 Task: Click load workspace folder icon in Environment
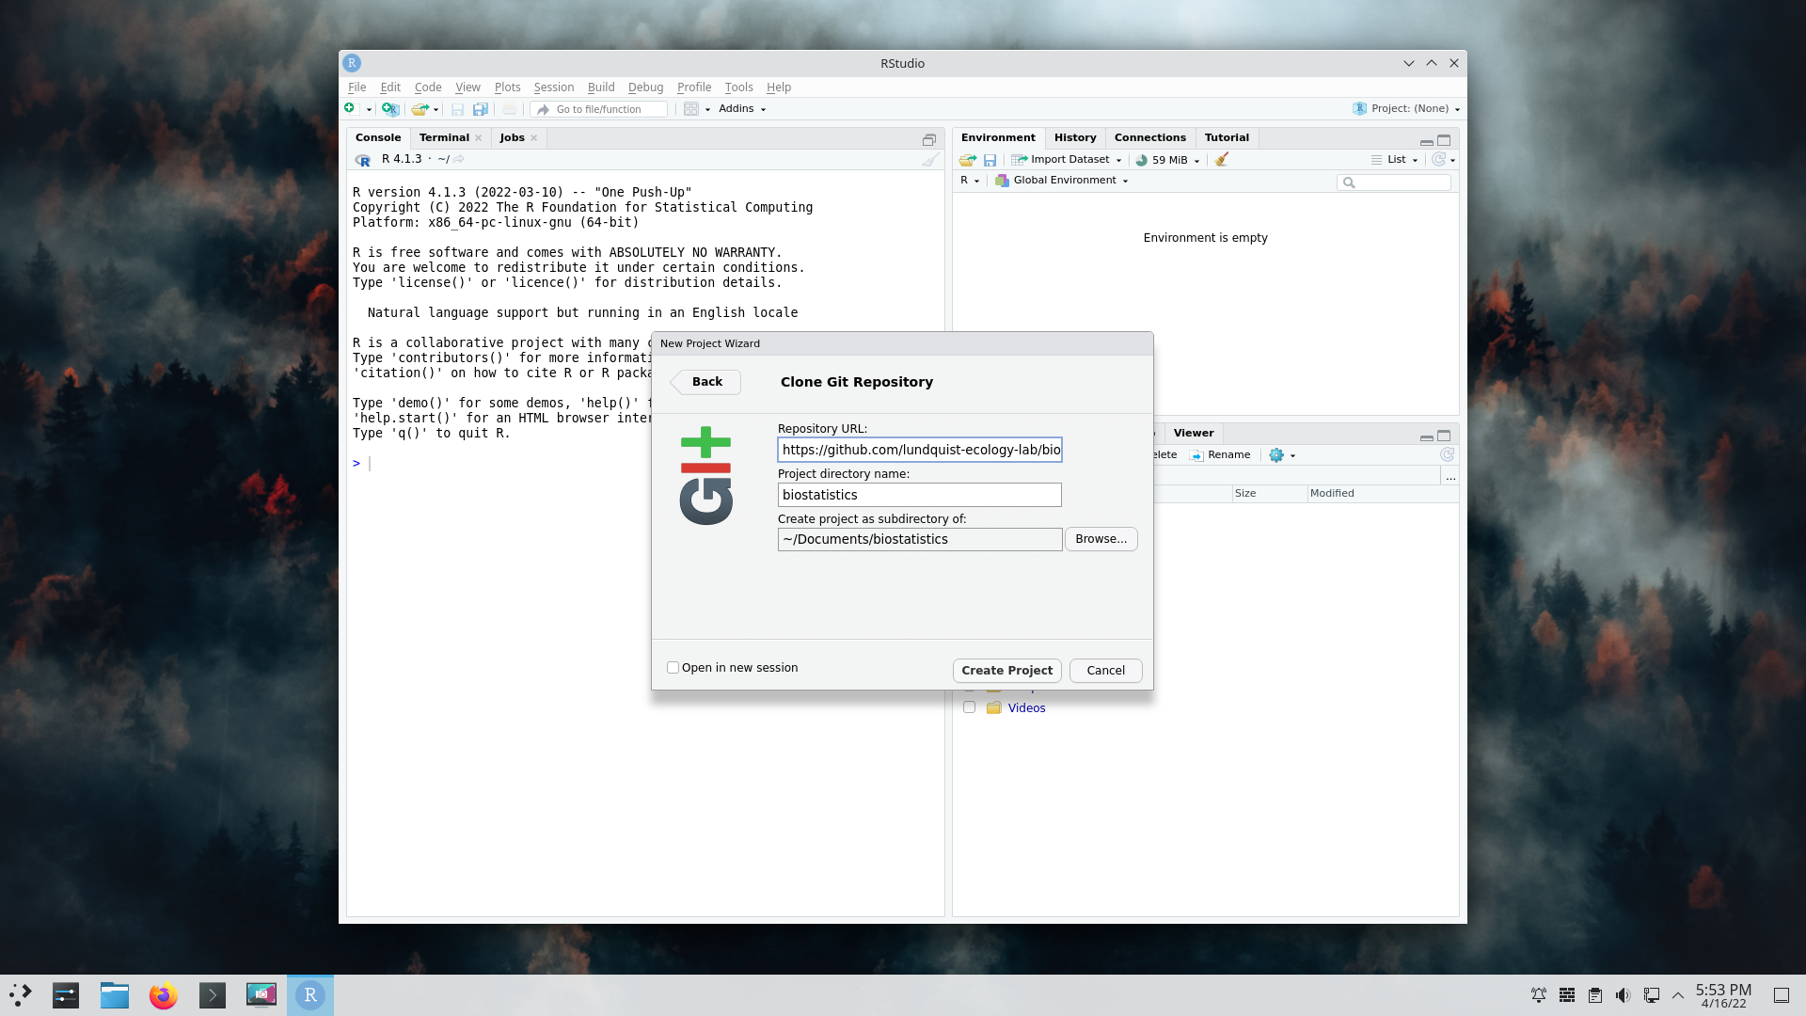coord(967,160)
